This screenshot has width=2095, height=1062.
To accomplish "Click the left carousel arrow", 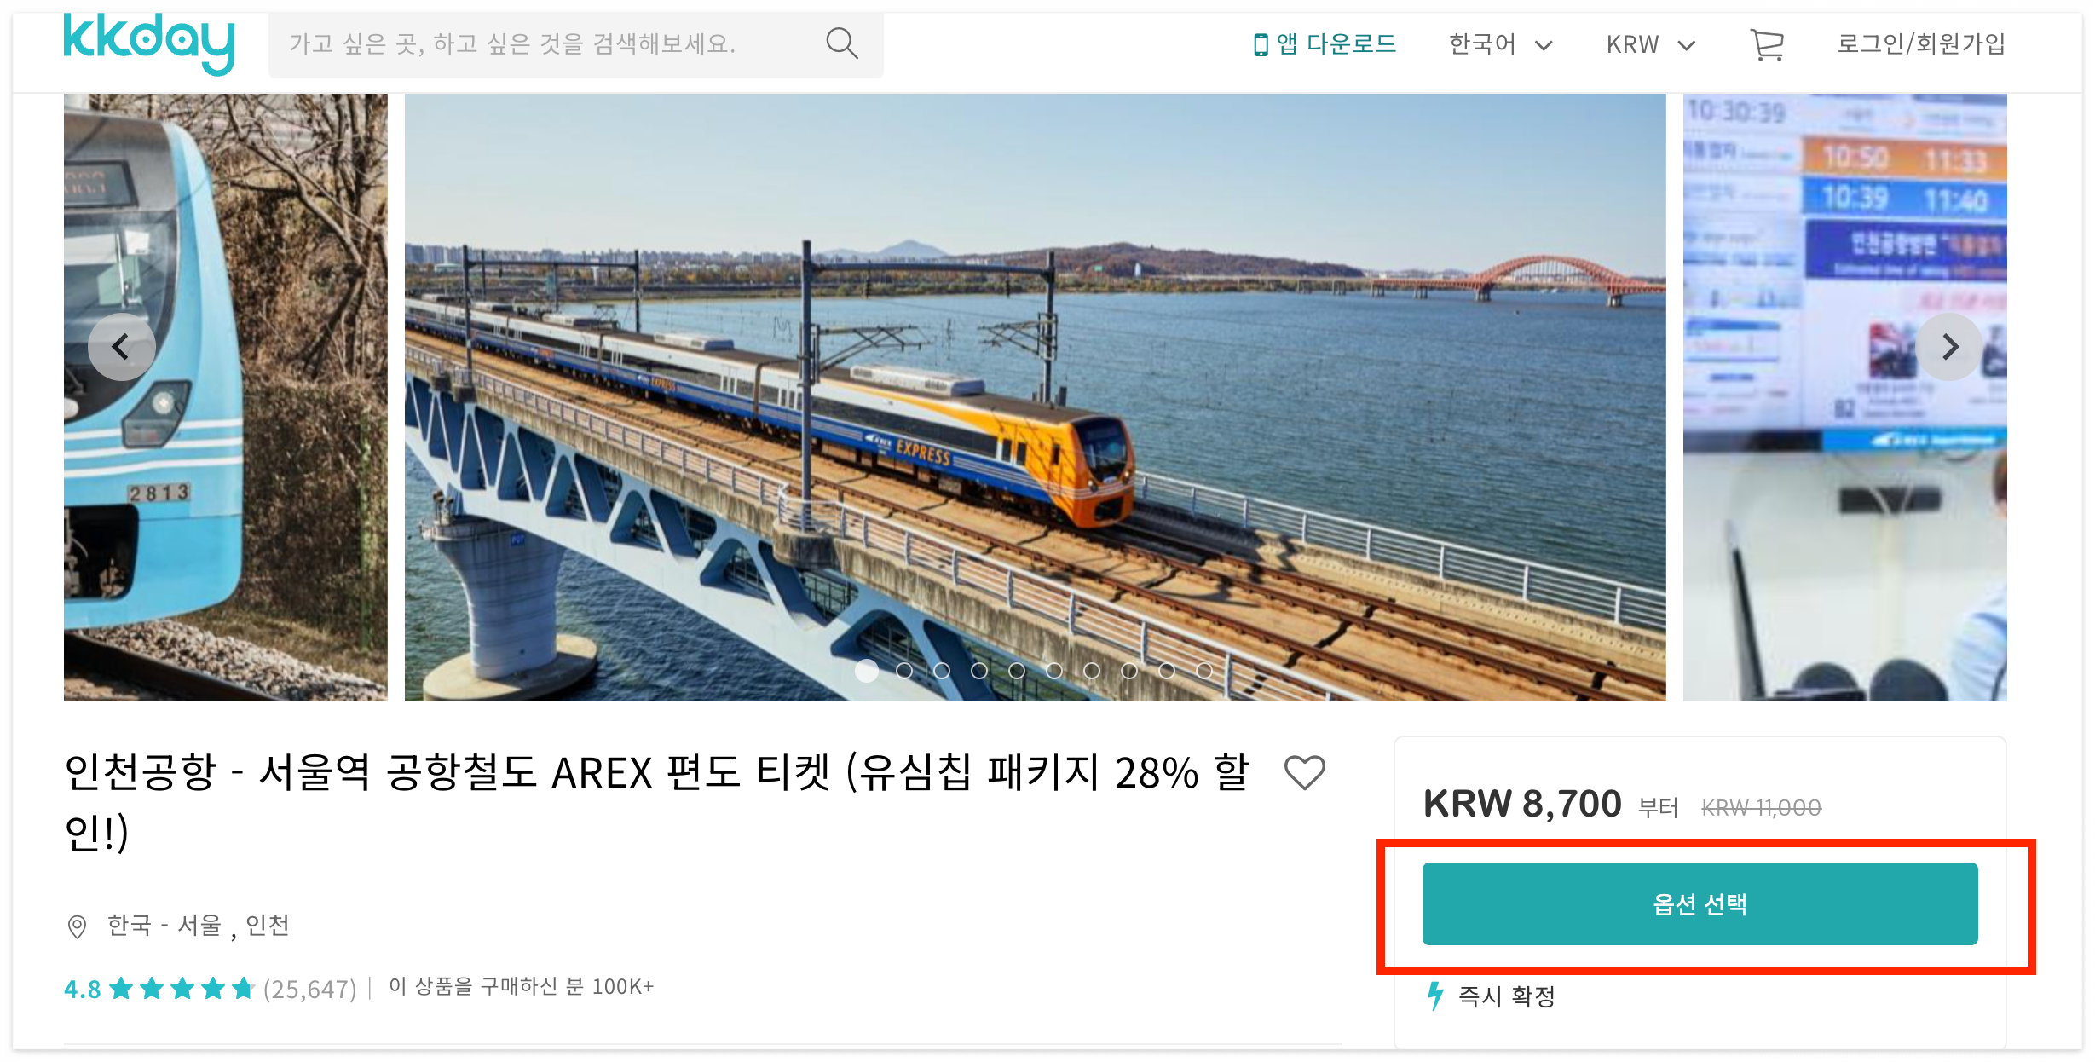I will point(121,346).
